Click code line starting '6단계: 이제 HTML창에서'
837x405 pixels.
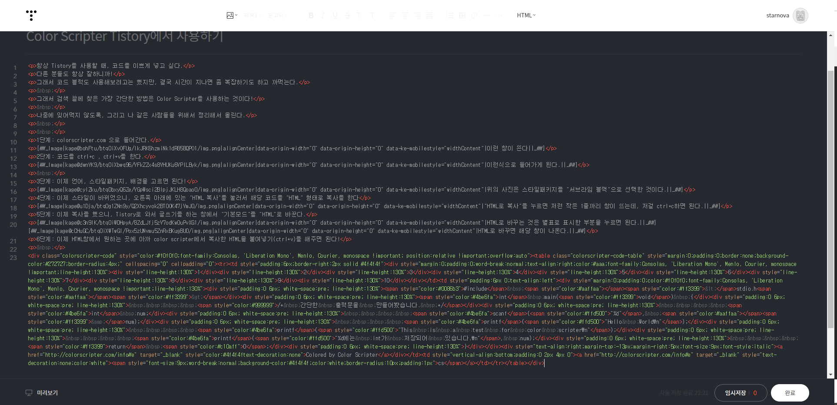[x=190, y=239]
